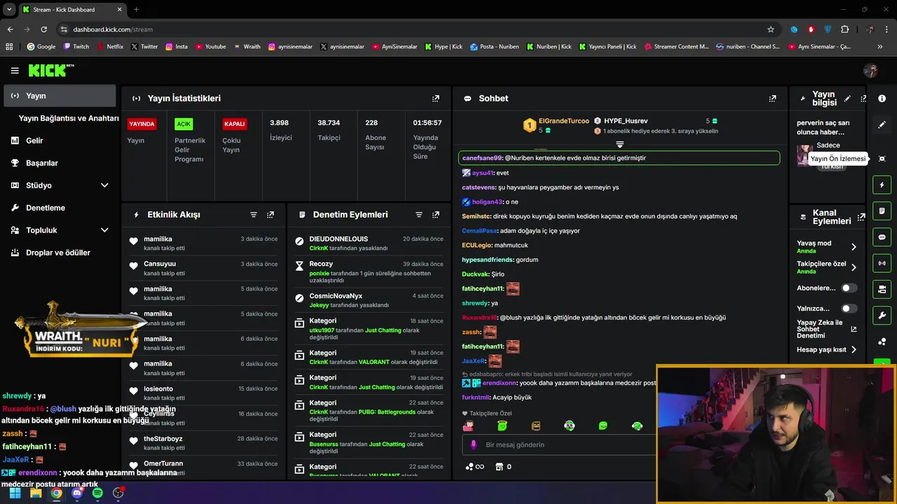Click the document note icon in right toolbar
This screenshot has width=897, height=504.
tap(882, 211)
